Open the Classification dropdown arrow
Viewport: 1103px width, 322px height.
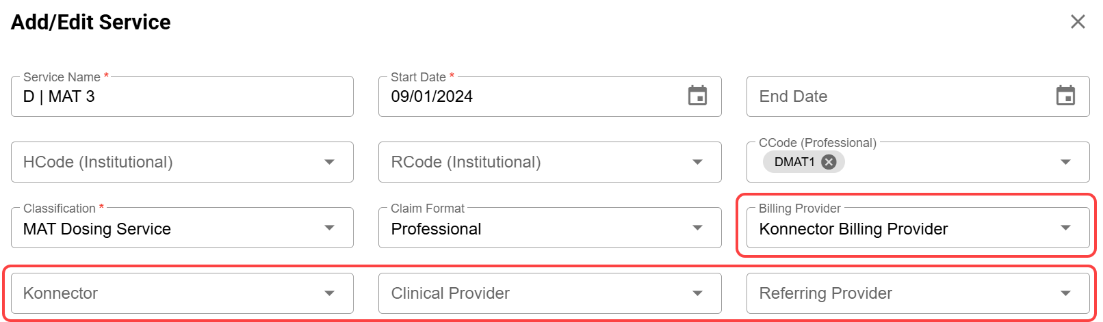pyautogui.click(x=329, y=228)
